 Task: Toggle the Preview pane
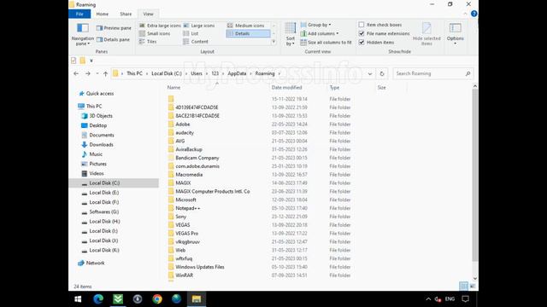coord(114,28)
